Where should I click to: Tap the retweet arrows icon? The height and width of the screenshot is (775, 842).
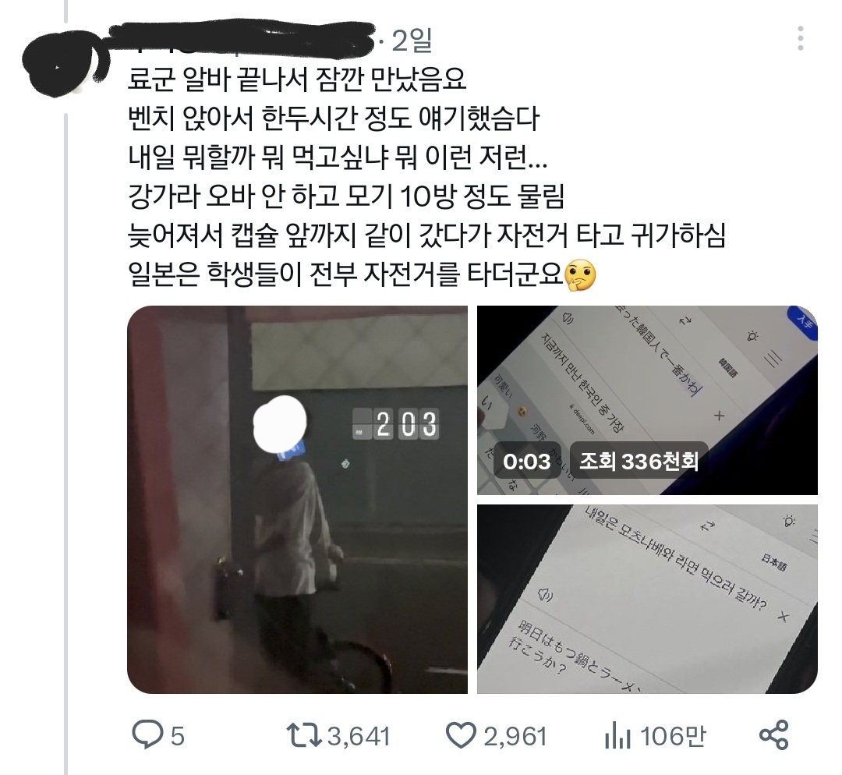[303, 735]
